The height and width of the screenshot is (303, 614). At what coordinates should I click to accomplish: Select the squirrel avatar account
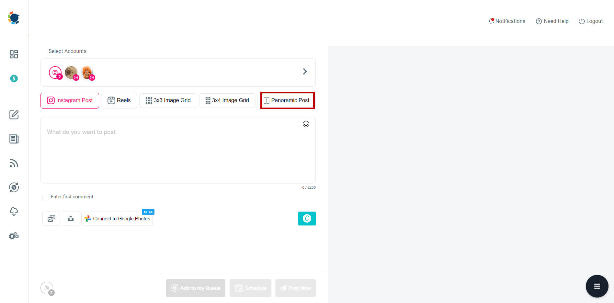pos(87,73)
